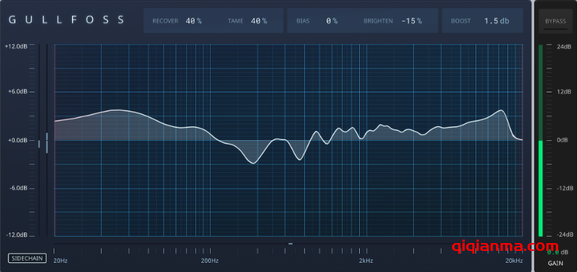Viewport: 577px width, 272px height.
Task: Click the 20Hz frequency label
Action: click(60, 261)
